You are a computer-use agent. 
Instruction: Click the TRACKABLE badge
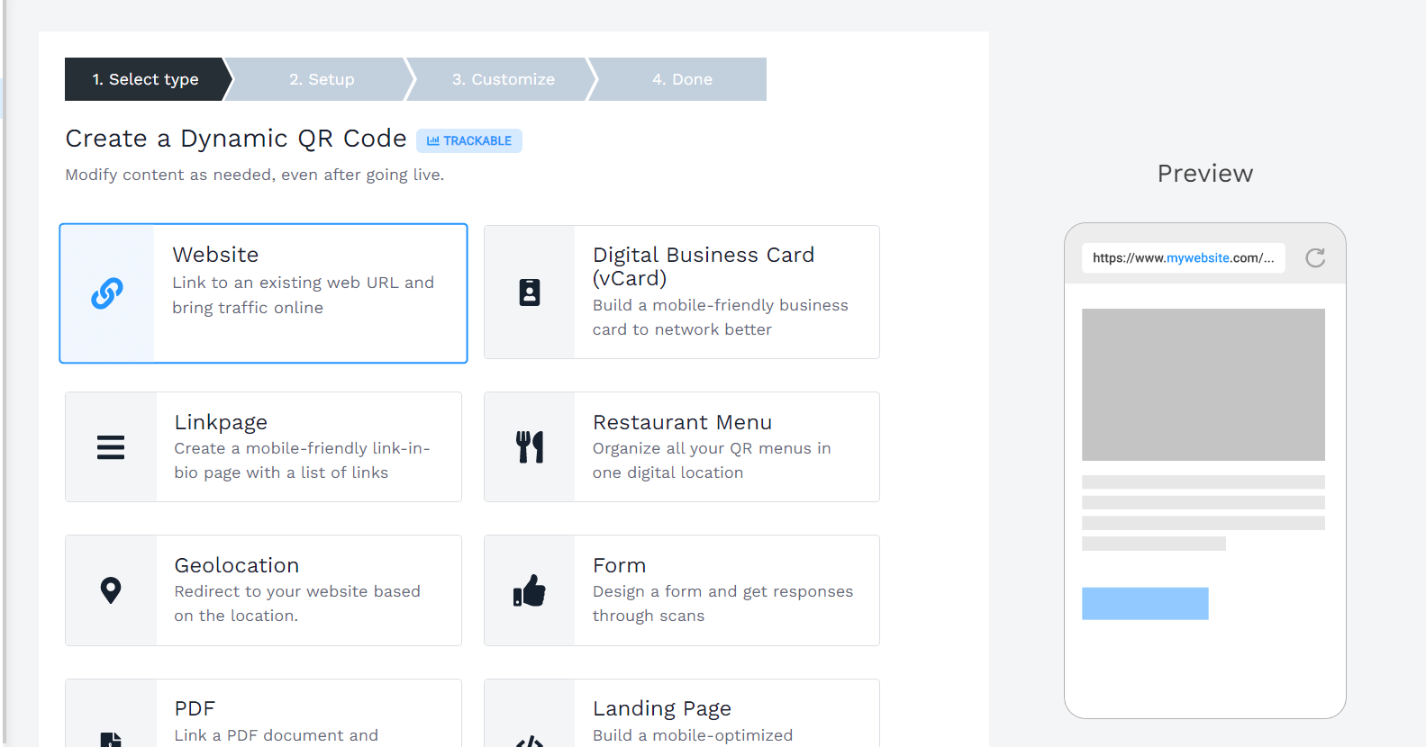coord(469,140)
